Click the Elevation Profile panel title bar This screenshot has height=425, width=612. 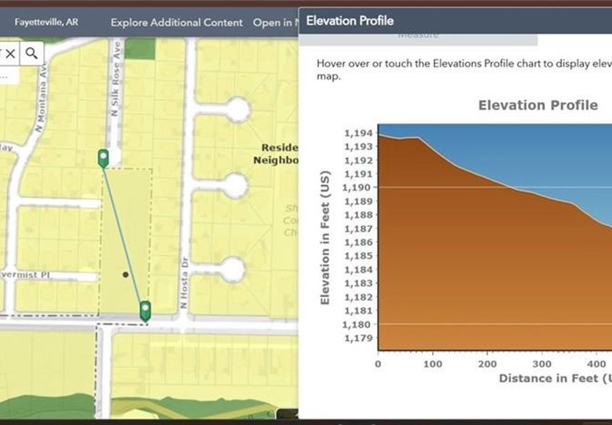pyautogui.click(x=428, y=21)
